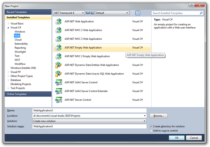Expand the Test Projects tree node
Screen dimensions: 210x147
pyautogui.click(x=8, y=88)
